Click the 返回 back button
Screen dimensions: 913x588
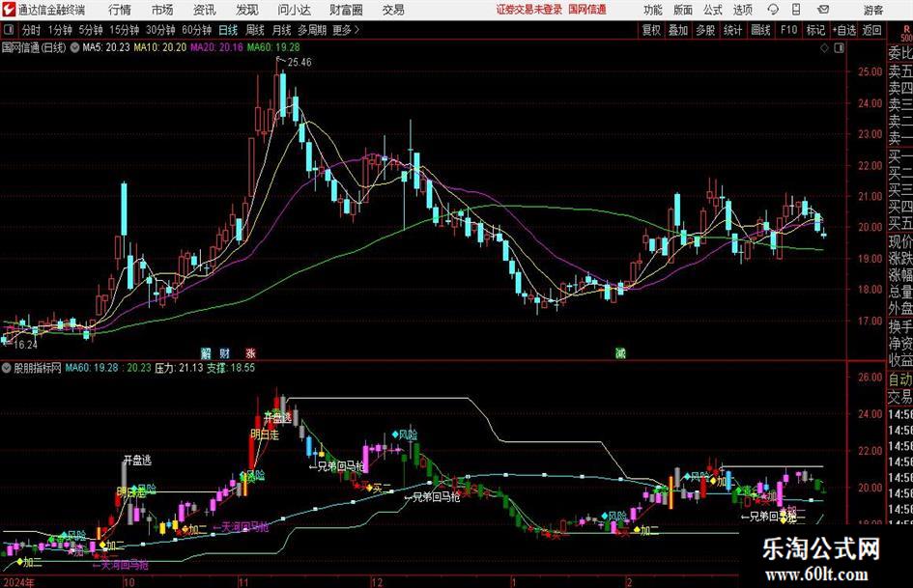[871, 30]
